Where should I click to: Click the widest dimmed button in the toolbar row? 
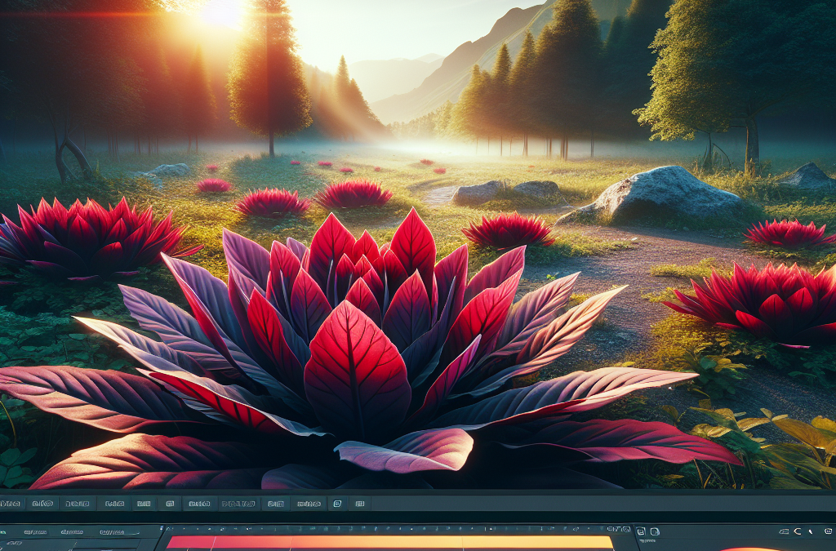tap(239, 504)
